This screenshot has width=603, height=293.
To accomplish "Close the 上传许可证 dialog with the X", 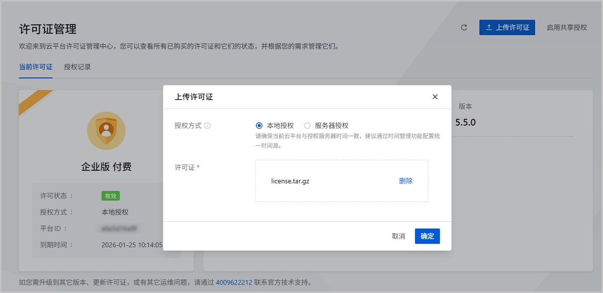I will coord(435,97).
